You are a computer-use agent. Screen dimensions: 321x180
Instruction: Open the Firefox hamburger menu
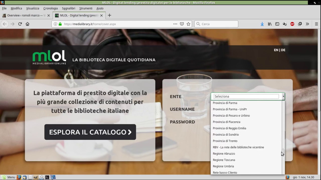coord(316,24)
